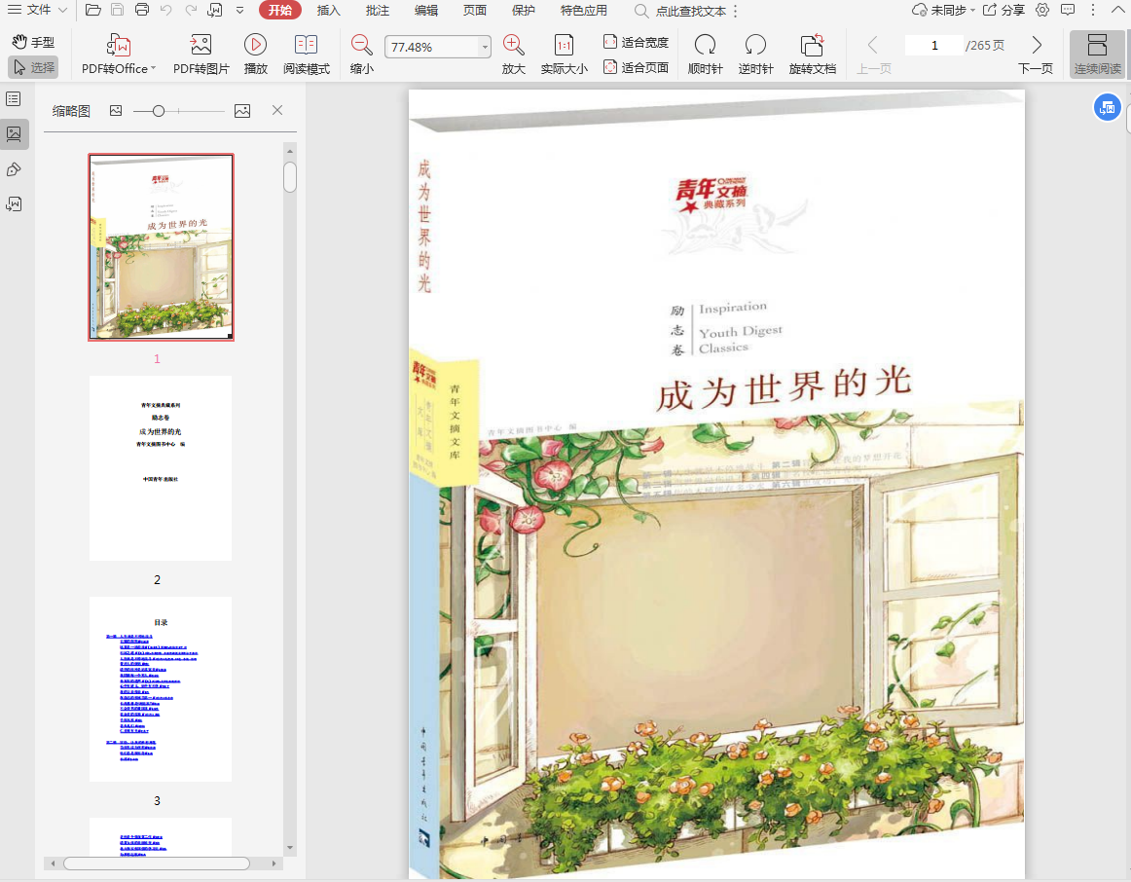
Task: Switch to the 编辑 tab
Action: pos(425,10)
